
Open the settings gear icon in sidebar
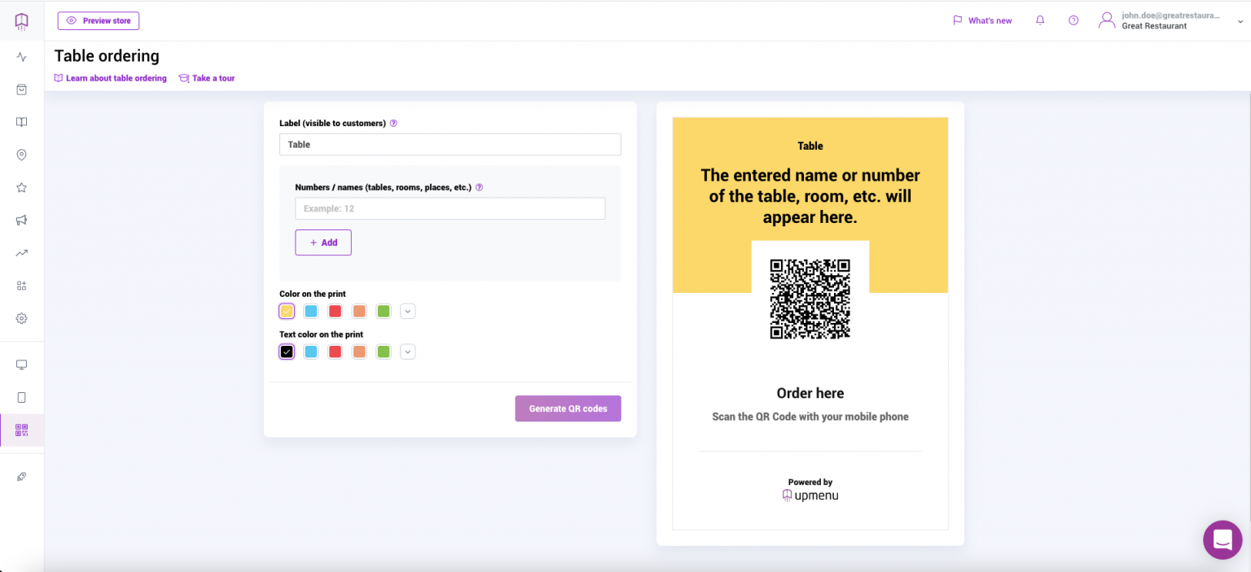pos(22,318)
